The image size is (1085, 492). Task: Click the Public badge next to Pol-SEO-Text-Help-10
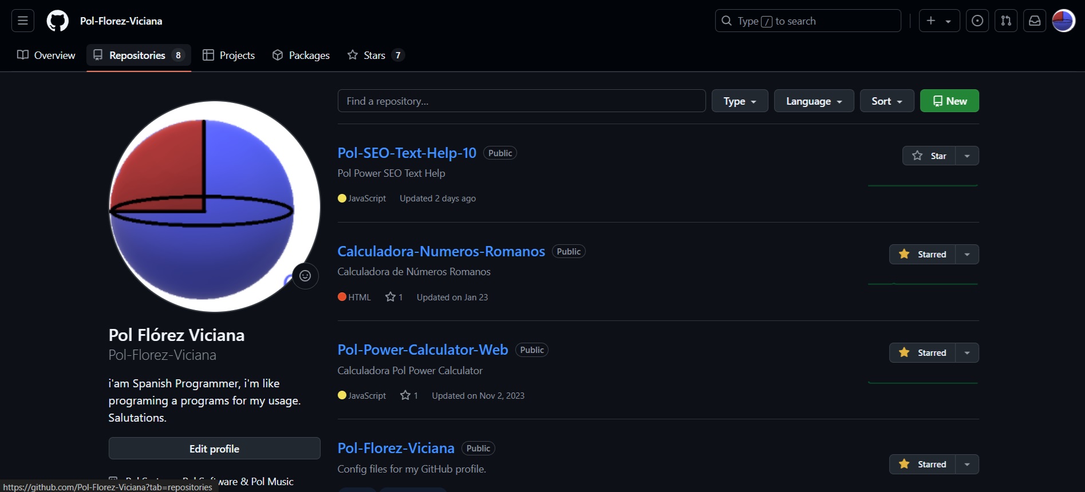tap(500, 153)
